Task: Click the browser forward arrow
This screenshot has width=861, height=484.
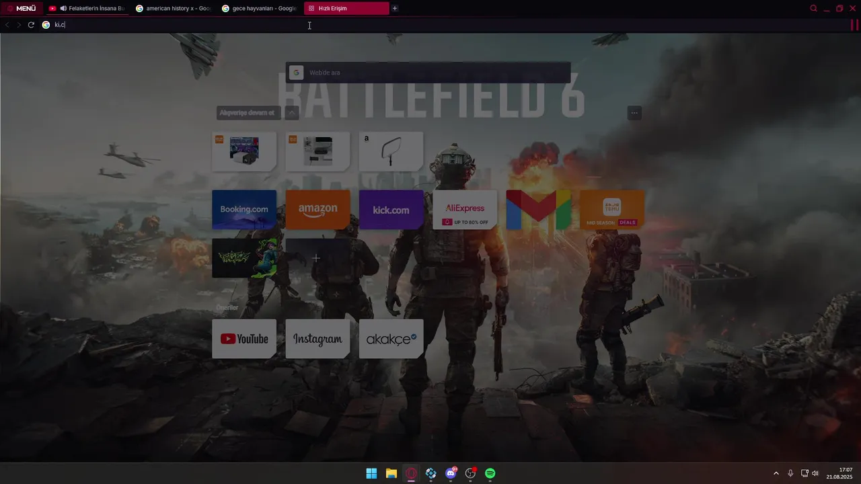Action: pyautogui.click(x=19, y=25)
